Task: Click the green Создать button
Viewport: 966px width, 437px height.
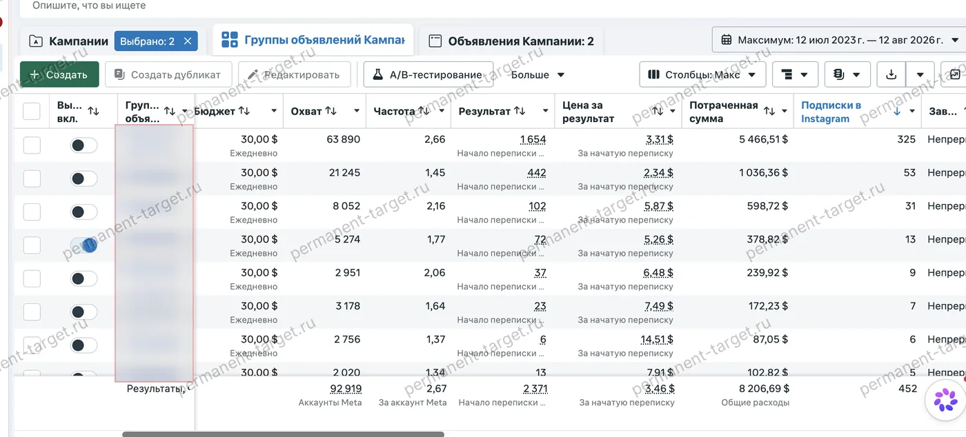Action: (x=59, y=74)
